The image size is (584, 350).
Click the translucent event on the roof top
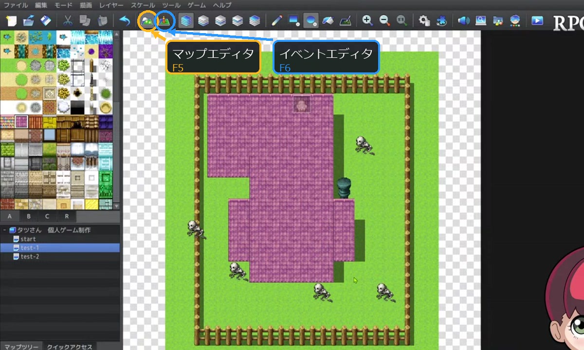(302, 104)
